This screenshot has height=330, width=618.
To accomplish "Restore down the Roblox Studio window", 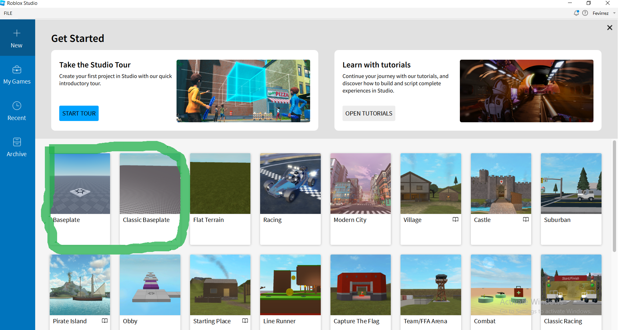I will click(589, 3).
